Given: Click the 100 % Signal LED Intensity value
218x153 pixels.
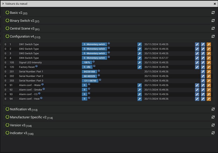Looking at the screenshot, I should pyautogui.click(x=87, y=63).
